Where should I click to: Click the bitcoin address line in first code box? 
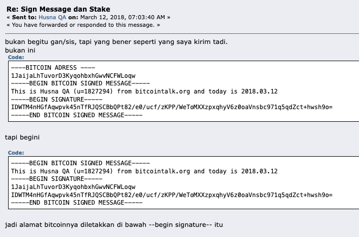[x=73, y=76]
